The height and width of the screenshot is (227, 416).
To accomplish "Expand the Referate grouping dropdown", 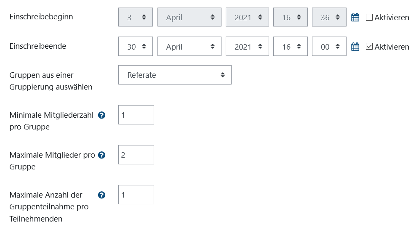I will point(174,75).
